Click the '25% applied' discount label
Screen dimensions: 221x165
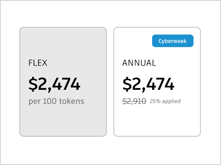coord(165,101)
